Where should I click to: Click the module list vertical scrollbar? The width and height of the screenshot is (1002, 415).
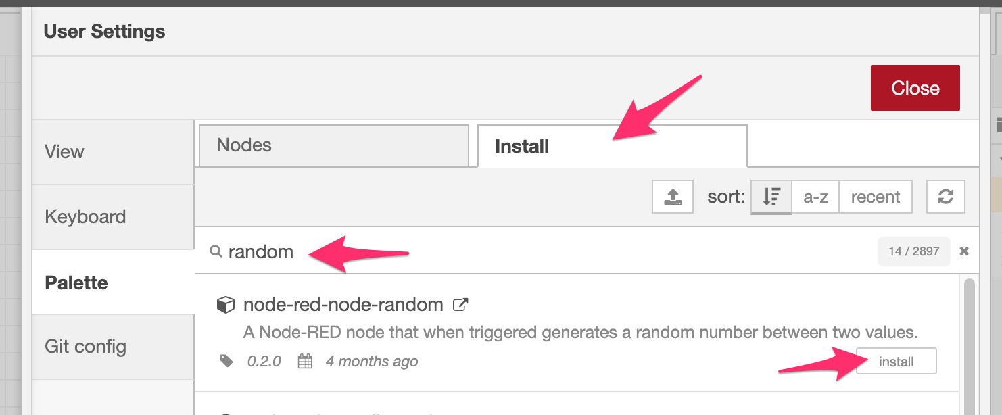click(x=969, y=345)
